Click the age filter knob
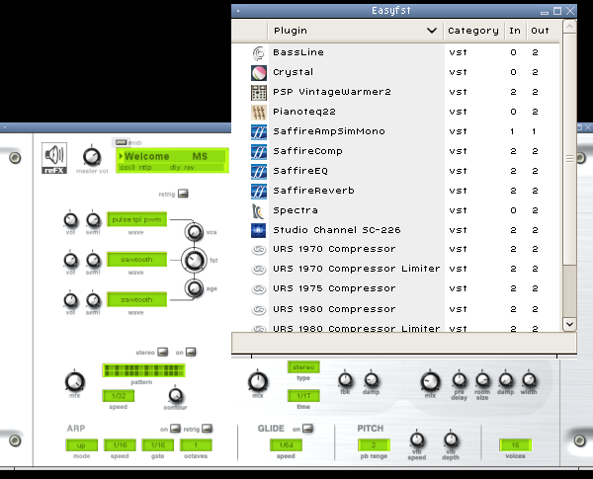 [x=194, y=288]
